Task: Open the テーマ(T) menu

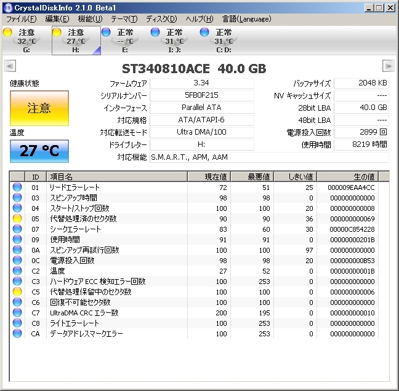Action: click(x=124, y=19)
